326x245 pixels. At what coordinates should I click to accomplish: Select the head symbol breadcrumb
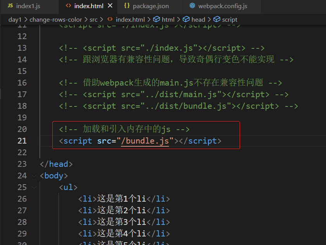coord(198,19)
